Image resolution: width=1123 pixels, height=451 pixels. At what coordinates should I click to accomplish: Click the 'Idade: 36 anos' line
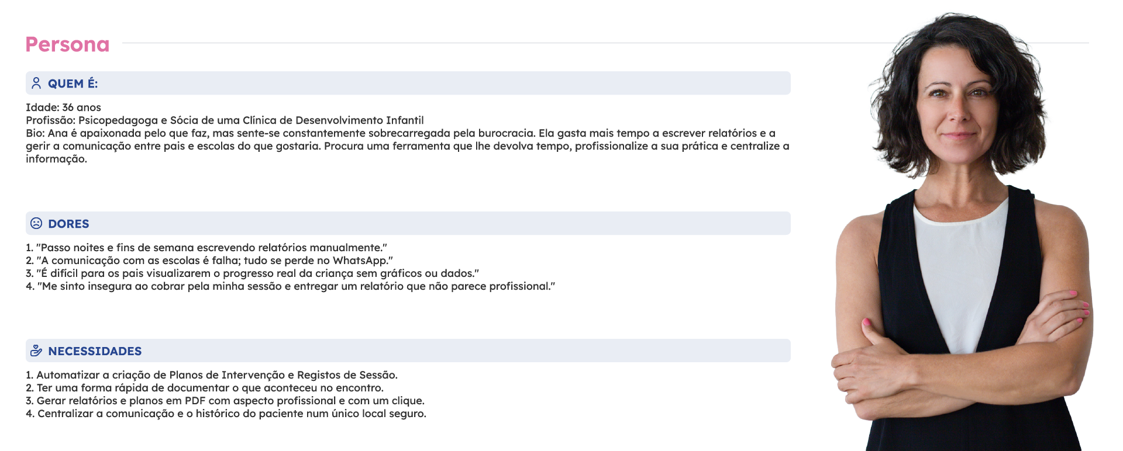point(63,107)
